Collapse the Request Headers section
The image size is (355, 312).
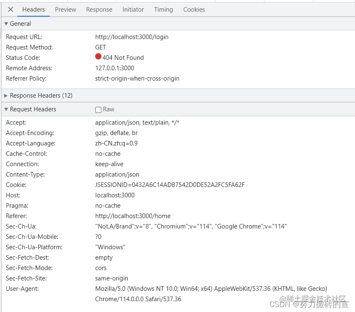[x=6, y=110]
